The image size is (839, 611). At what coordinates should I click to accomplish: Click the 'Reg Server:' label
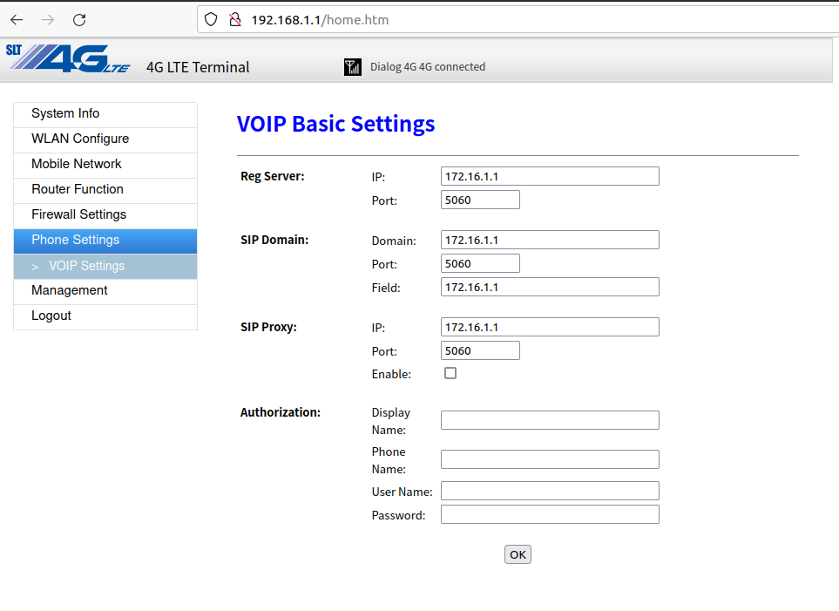273,176
